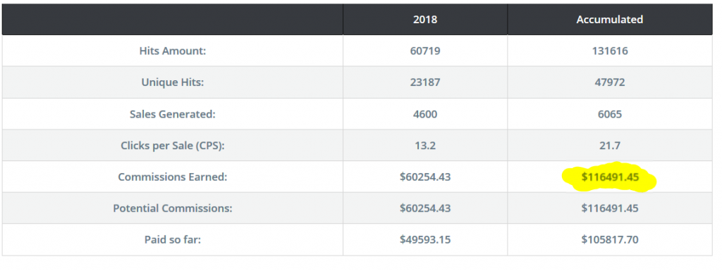The width and height of the screenshot is (722, 271).
Task: Select the 2018 hits value 60719
Action: (425, 51)
